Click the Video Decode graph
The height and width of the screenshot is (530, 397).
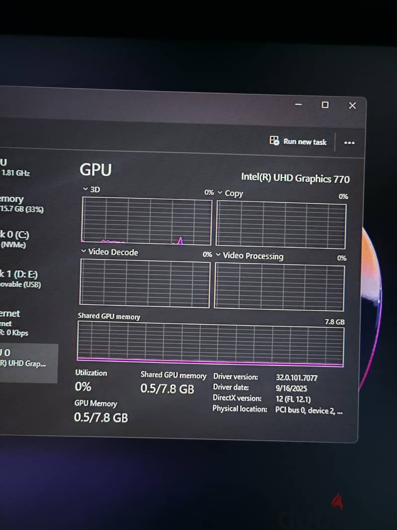145,283
